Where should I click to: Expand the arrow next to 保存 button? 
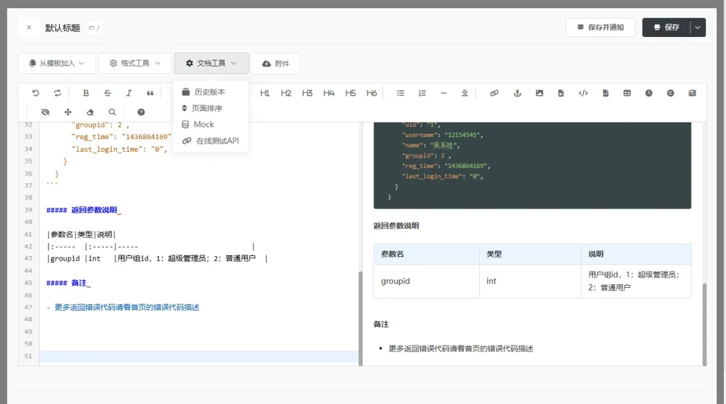point(698,28)
